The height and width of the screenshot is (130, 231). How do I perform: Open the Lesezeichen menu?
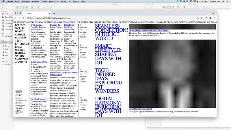pos(54,1)
